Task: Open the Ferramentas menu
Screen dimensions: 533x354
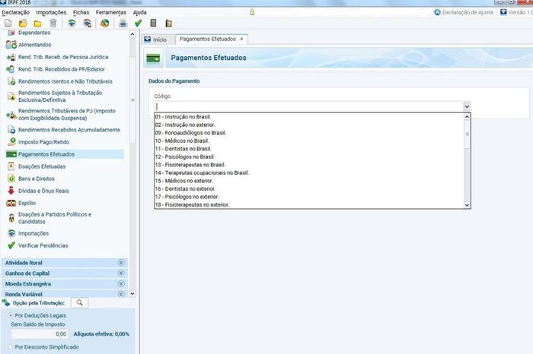Action: (x=111, y=13)
